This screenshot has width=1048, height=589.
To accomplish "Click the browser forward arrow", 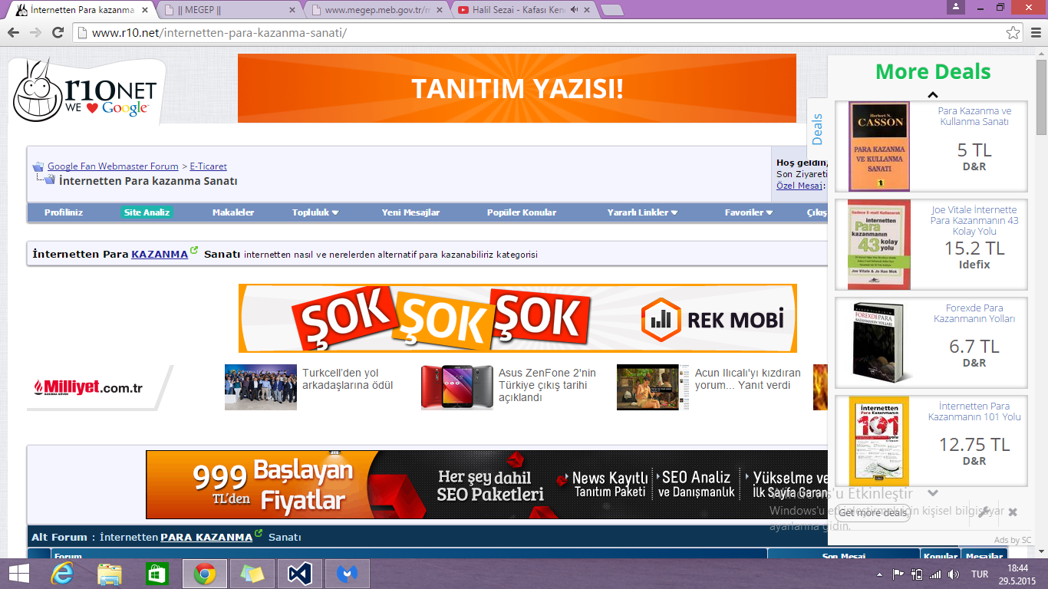I will (35, 33).
